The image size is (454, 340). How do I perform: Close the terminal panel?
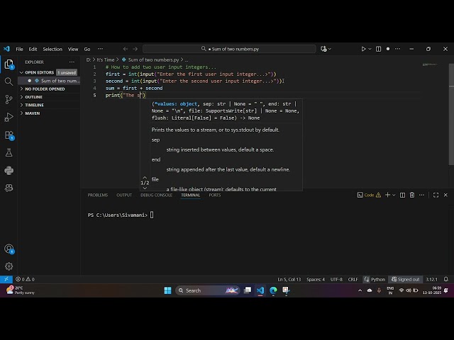(445, 195)
